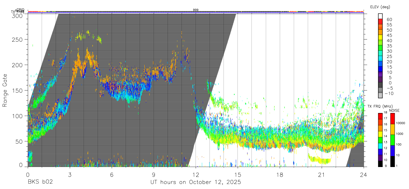Image resolution: width=409 pixels, height=189 pixels.
Task: Click the '45' label on ELEV scale
Action: click(389, 35)
